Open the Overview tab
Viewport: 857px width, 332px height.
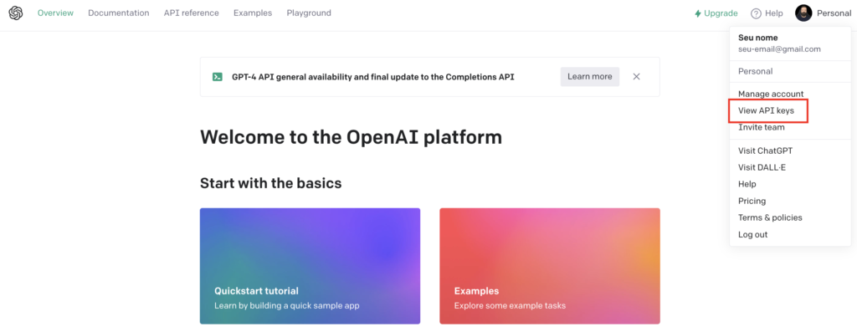pyautogui.click(x=55, y=13)
